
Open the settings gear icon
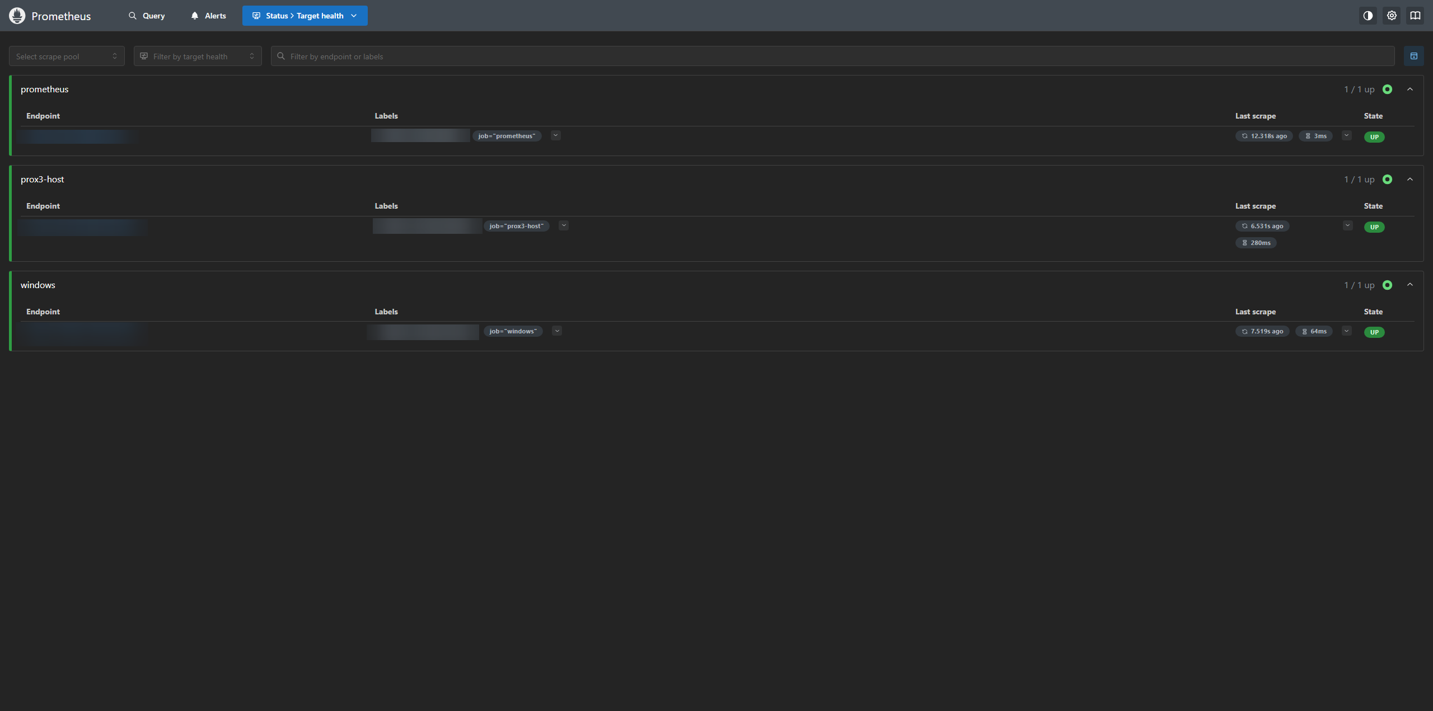coord(1392,16)
